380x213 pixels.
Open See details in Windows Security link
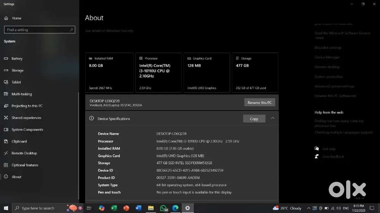click(109, 31)
